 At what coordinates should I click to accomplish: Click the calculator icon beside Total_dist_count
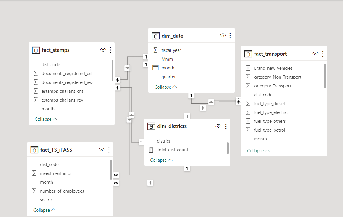pyautogui.click(x=151, y=150)
